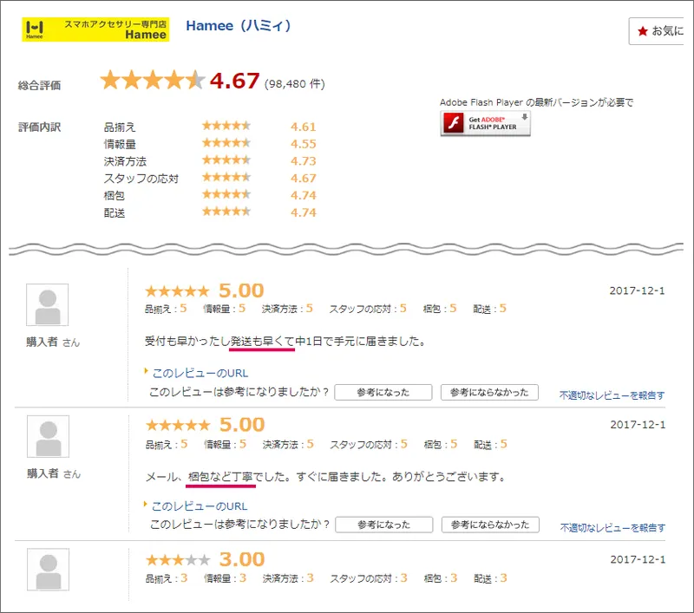Click the star rating in the 決済方法 row
The height and width of the screenshot is (613, 694).
(226, 160)
